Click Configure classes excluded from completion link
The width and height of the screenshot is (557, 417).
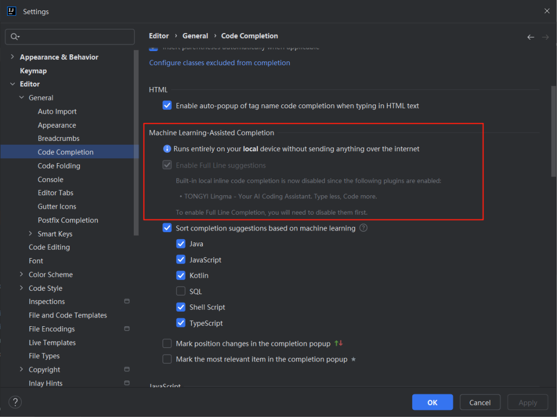coord(219,63)
